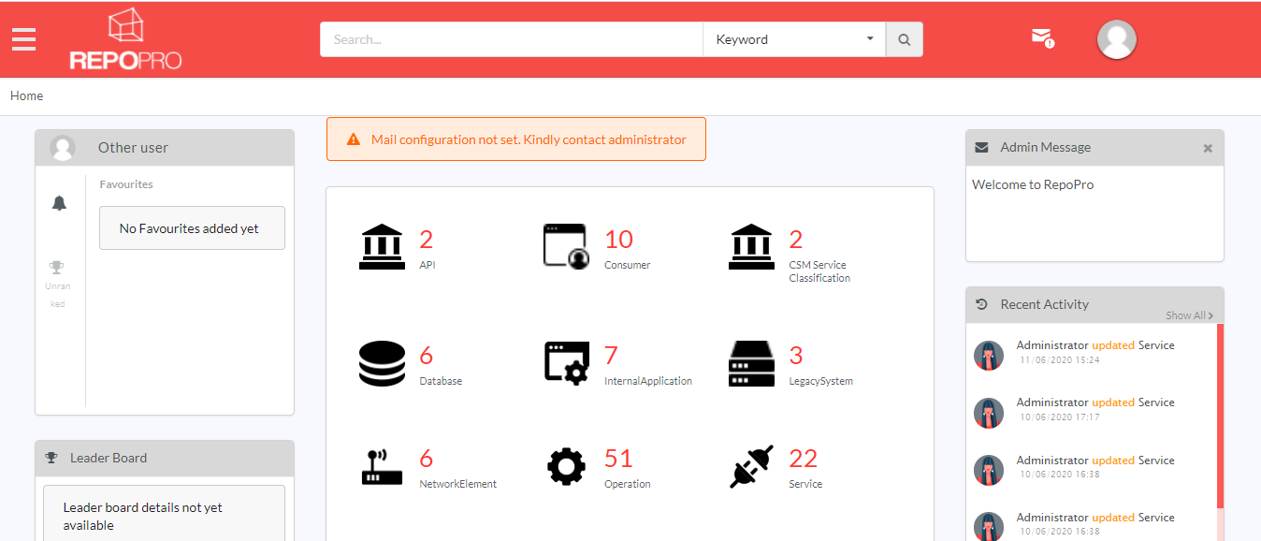Click the search magnifier button

[x=904, y=39]
